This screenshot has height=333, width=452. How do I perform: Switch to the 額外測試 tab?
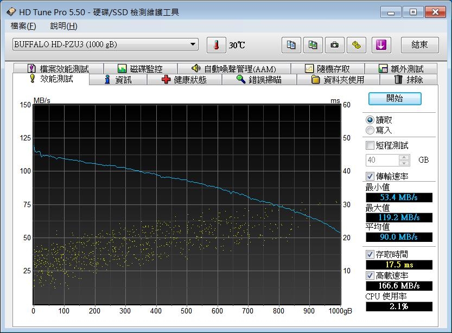click(x=401, y=68)
